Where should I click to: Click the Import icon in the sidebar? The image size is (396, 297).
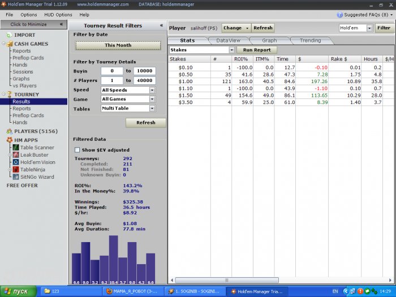[x=8, y=35]
